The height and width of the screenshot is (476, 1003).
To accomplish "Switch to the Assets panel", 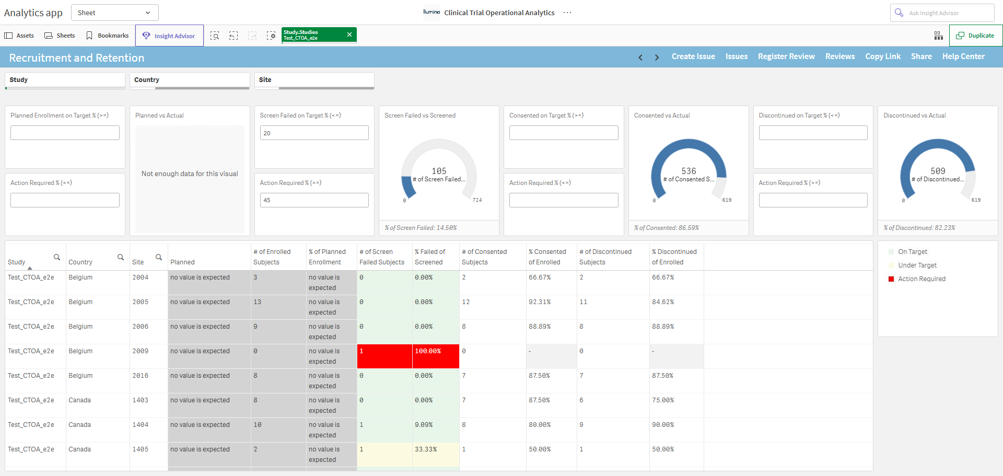I will 19,36.
